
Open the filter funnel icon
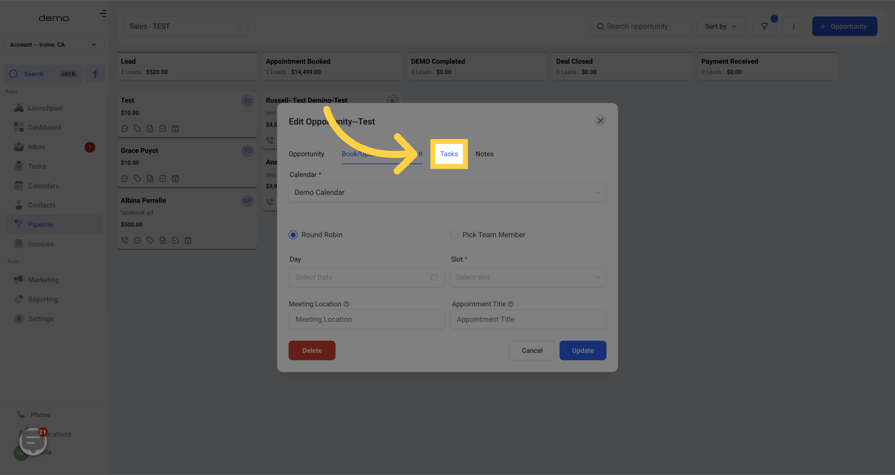[x=764, y=26]
